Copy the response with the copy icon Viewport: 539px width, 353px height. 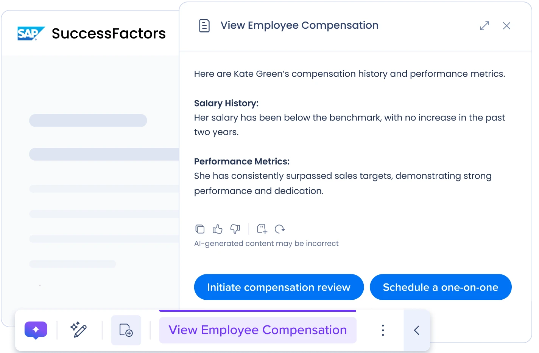point(200,229)
